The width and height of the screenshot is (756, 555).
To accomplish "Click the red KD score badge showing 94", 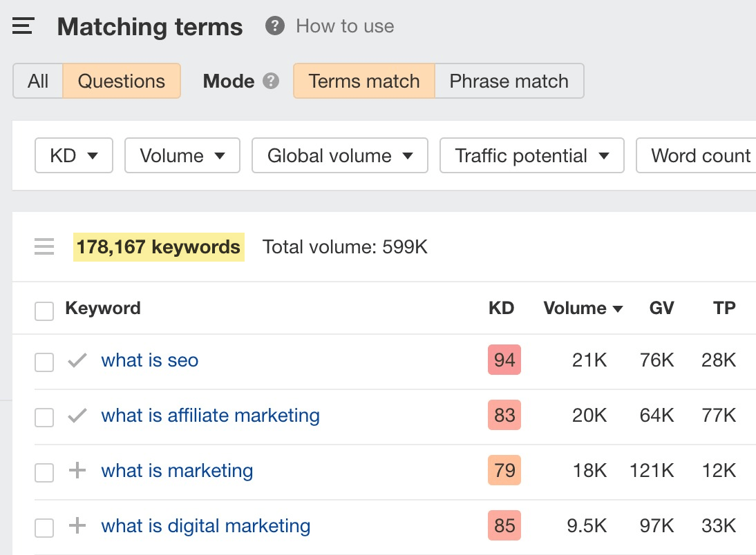I will click(504, 360).
